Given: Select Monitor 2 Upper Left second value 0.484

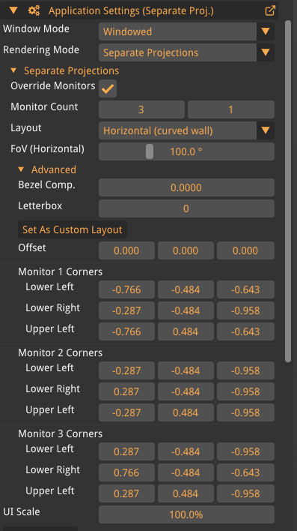Looking at the screenshot, I should [186, 412].
